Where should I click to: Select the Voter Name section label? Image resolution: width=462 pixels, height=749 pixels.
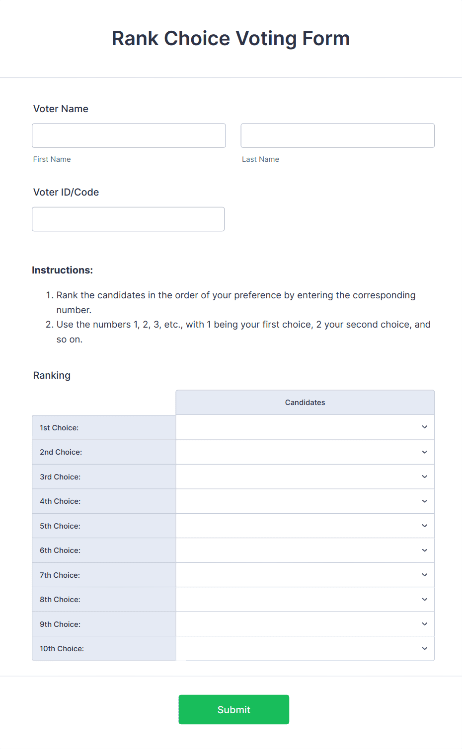(61, 109)
